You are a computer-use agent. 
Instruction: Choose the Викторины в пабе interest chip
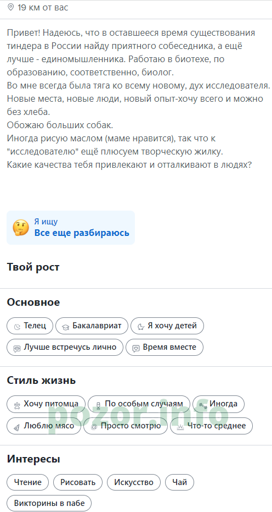coord(49,503)
